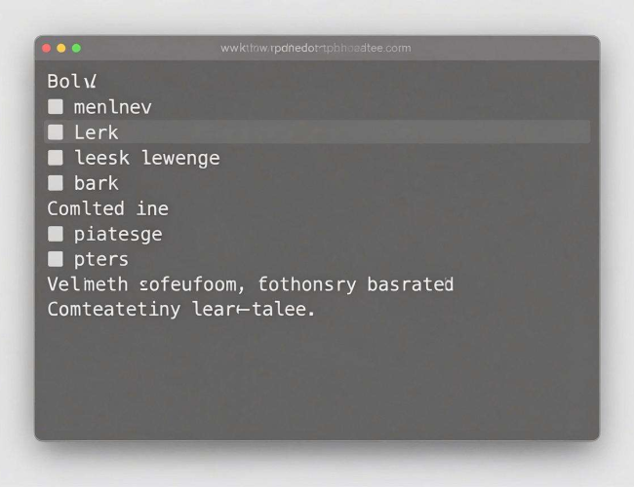
Task: Click the Comteatetiny lear-talee line
Action: point(181,310)
